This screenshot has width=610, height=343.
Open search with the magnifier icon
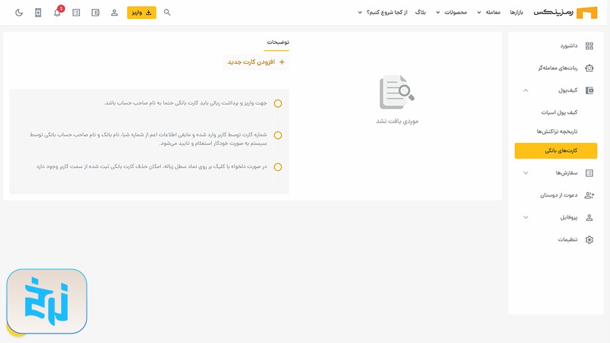click(167, 12)
